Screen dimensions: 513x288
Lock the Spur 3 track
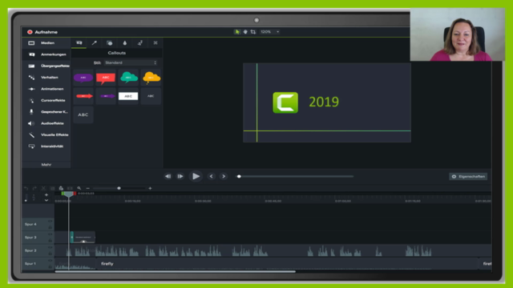pyautogui.click(x=50, y=240)
